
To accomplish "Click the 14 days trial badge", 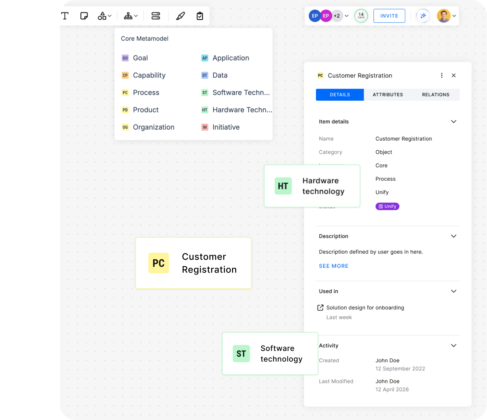I will click(361, 16).
